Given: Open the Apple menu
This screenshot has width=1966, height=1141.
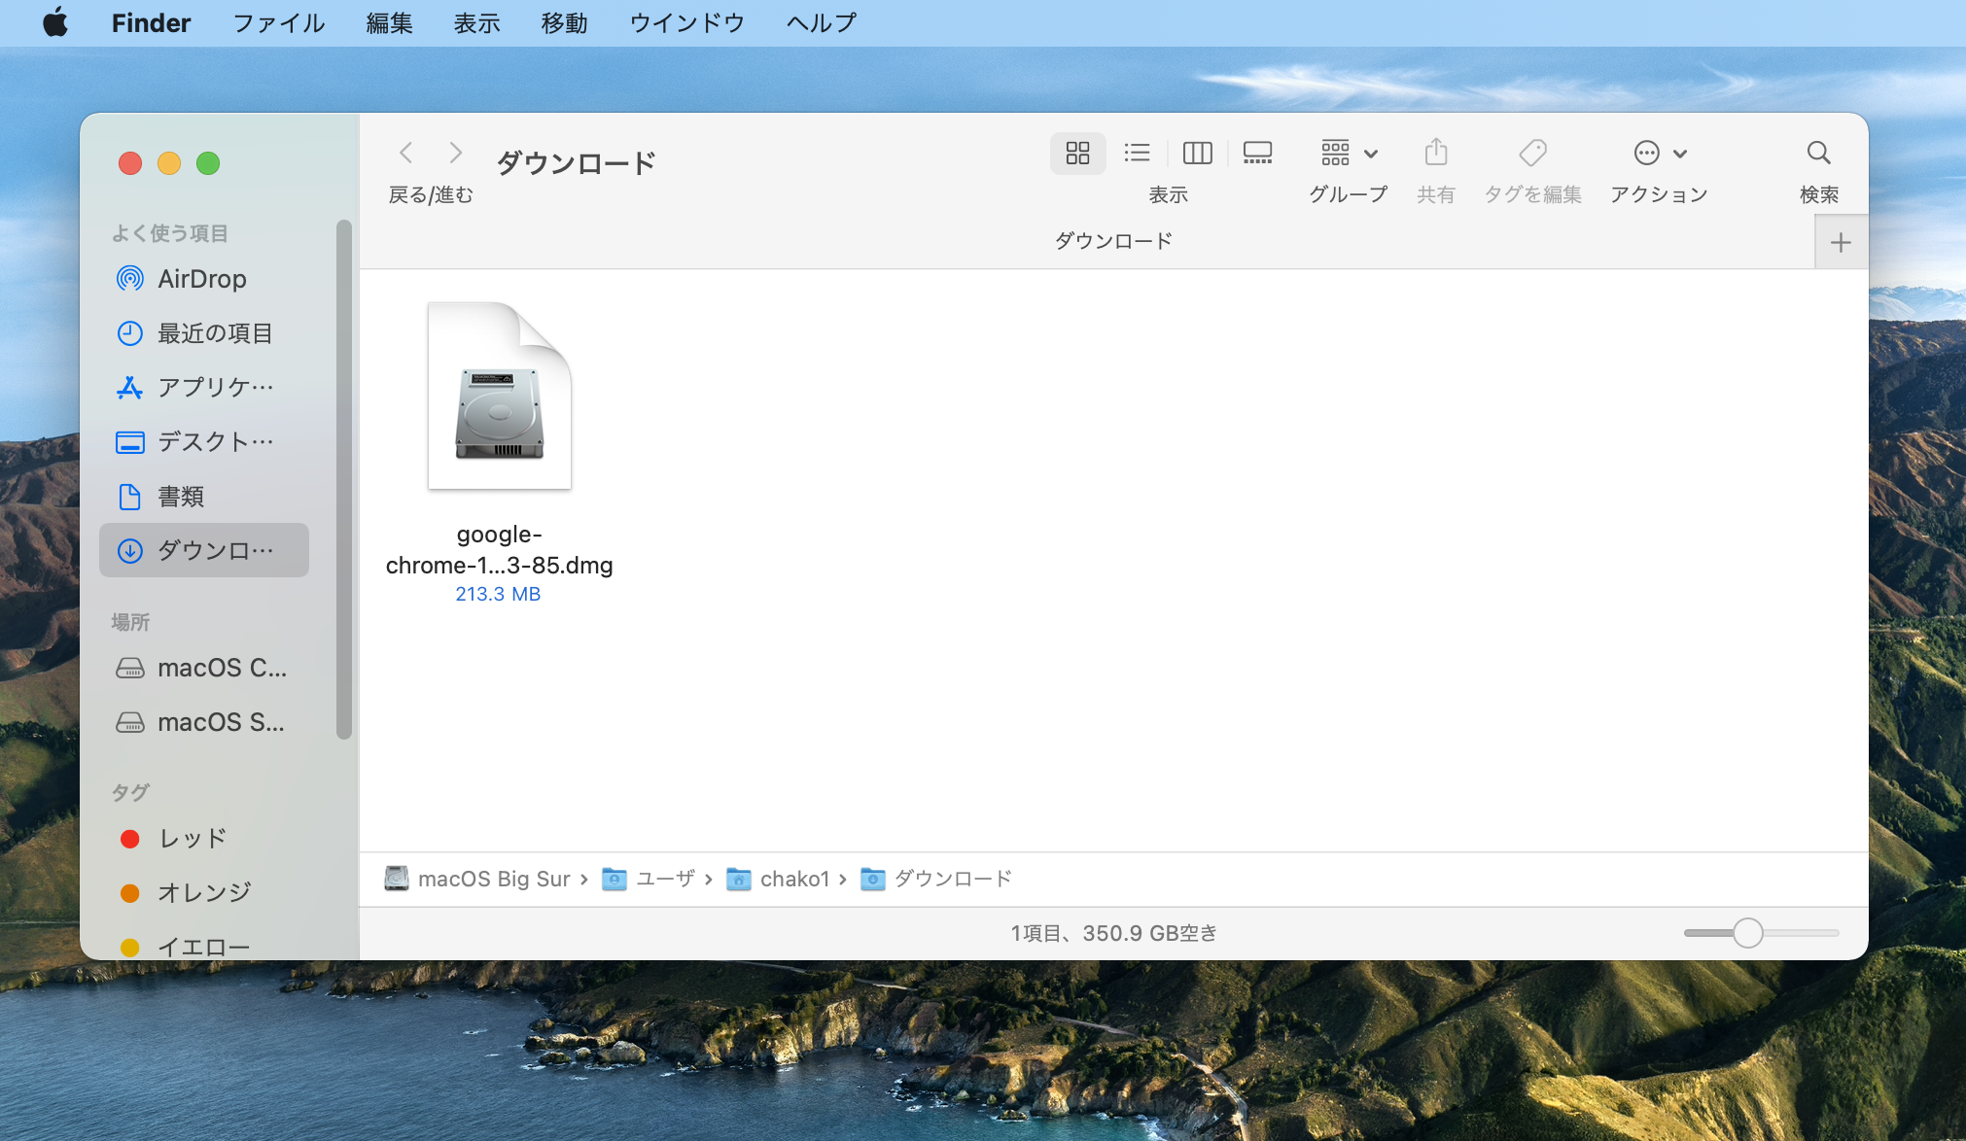Looking at the screenshot, I should click(x=55, y=23).
